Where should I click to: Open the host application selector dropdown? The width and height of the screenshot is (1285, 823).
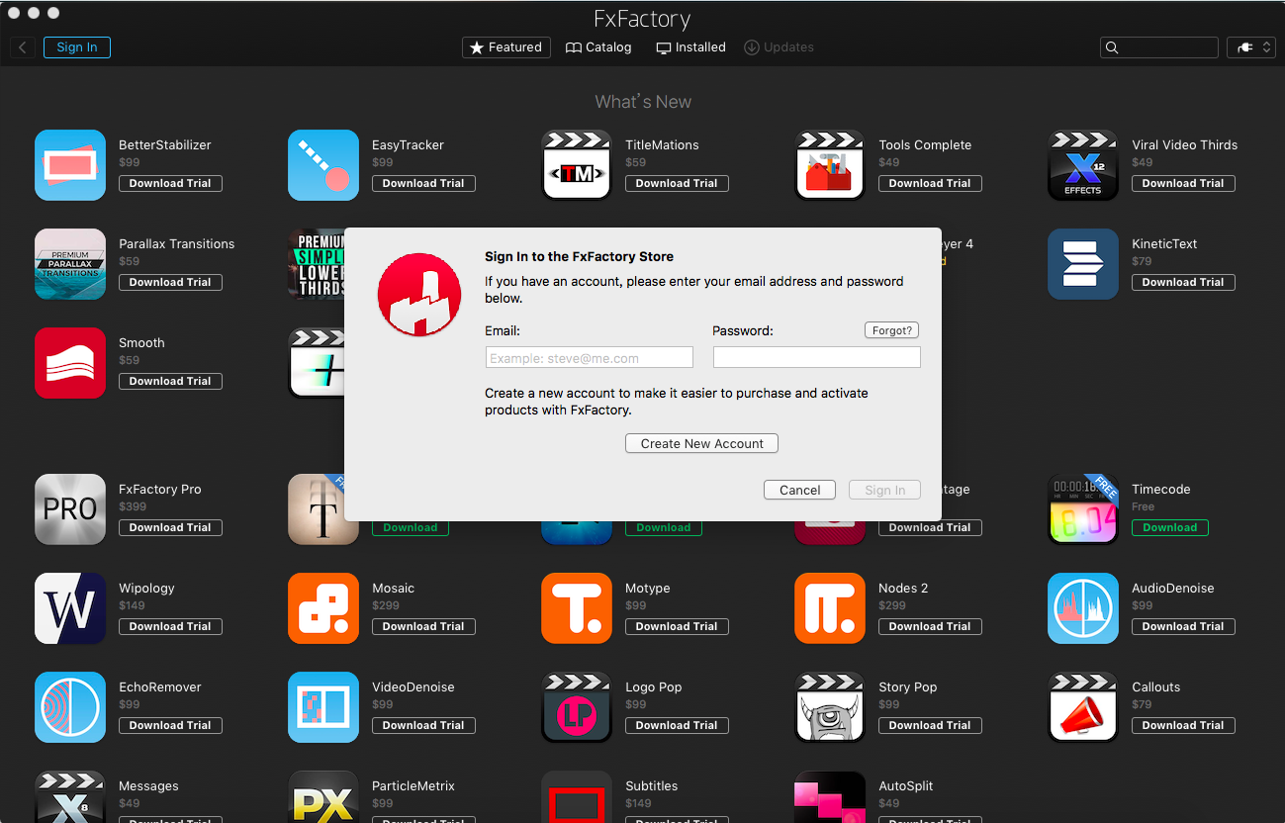point(1250,47)
